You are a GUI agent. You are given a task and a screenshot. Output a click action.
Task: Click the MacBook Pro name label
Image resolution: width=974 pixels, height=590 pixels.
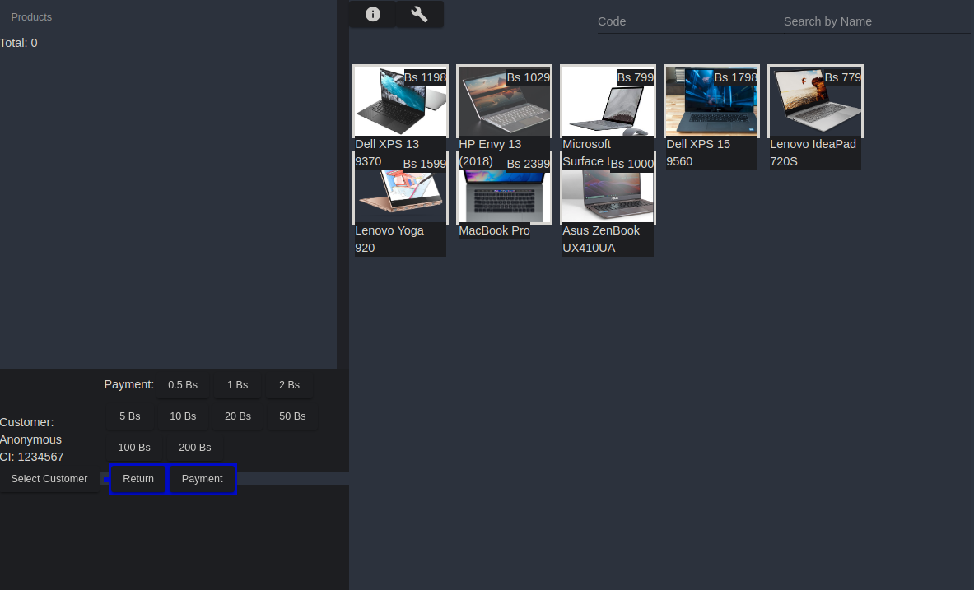click(494, 230)
